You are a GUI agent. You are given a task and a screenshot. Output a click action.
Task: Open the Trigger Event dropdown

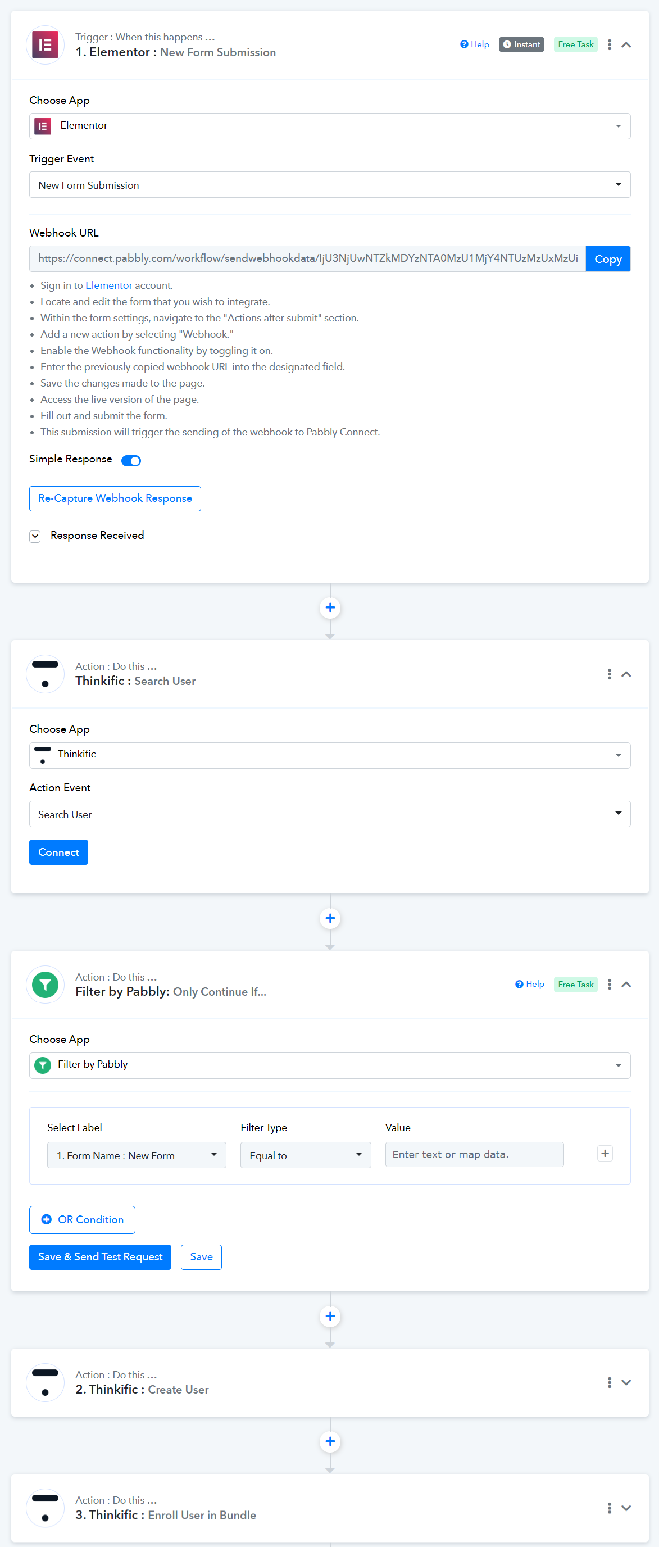click(x=329, y=185)
